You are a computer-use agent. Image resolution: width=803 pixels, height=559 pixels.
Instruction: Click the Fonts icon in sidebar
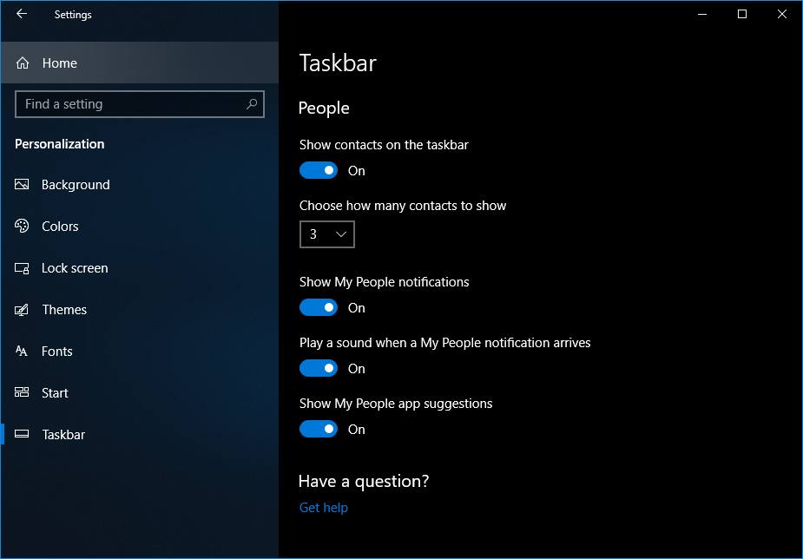(x=23, y=352)
